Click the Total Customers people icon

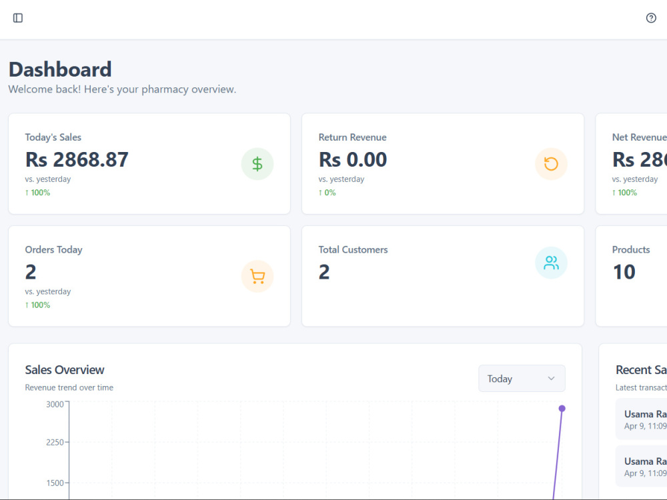point(551,263)
